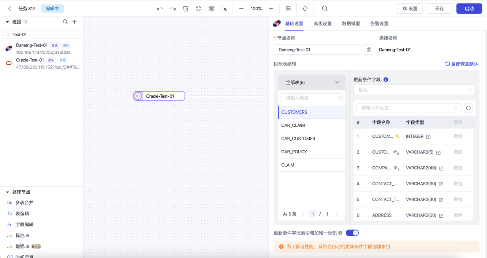Click the 节点名称 input field
The height and width of the screenshot is (258, 487).
coord(317,50)
